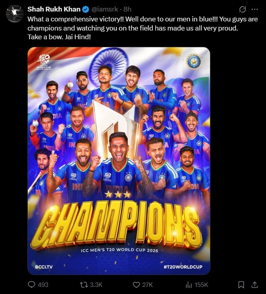The width and height of the screenshot is (266, 294).
Task: Click the Grok explain icon
Action: 242,9
